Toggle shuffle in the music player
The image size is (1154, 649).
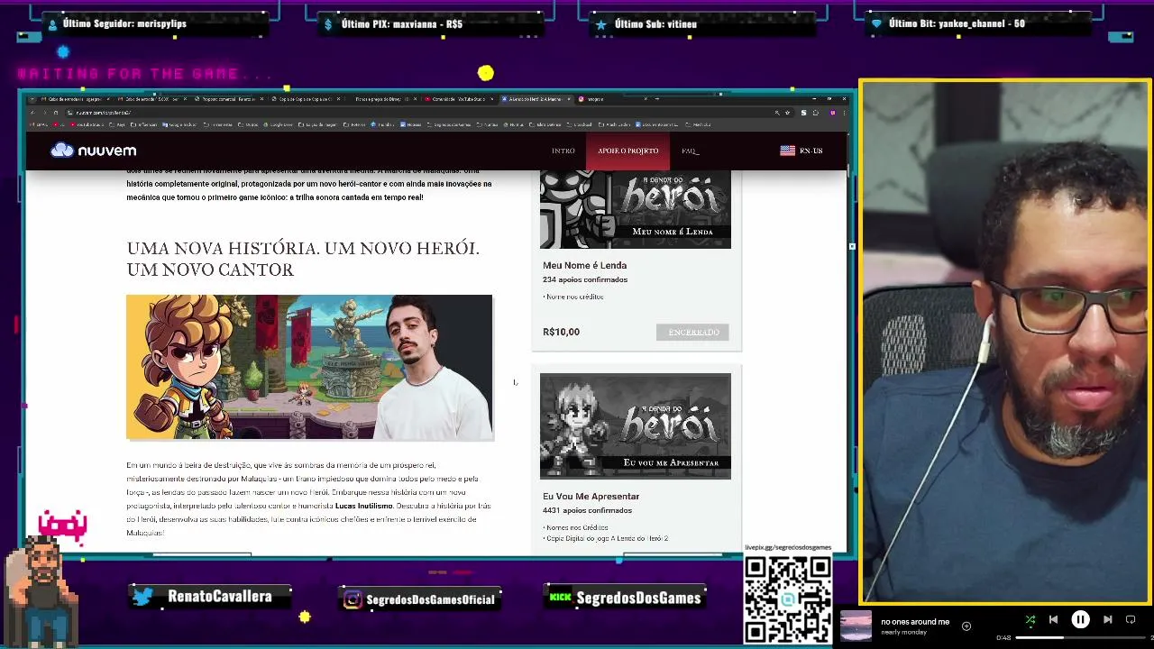pos(1030,619)
